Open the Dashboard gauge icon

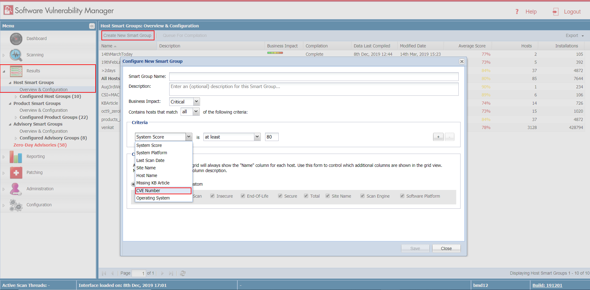[16, 39]
